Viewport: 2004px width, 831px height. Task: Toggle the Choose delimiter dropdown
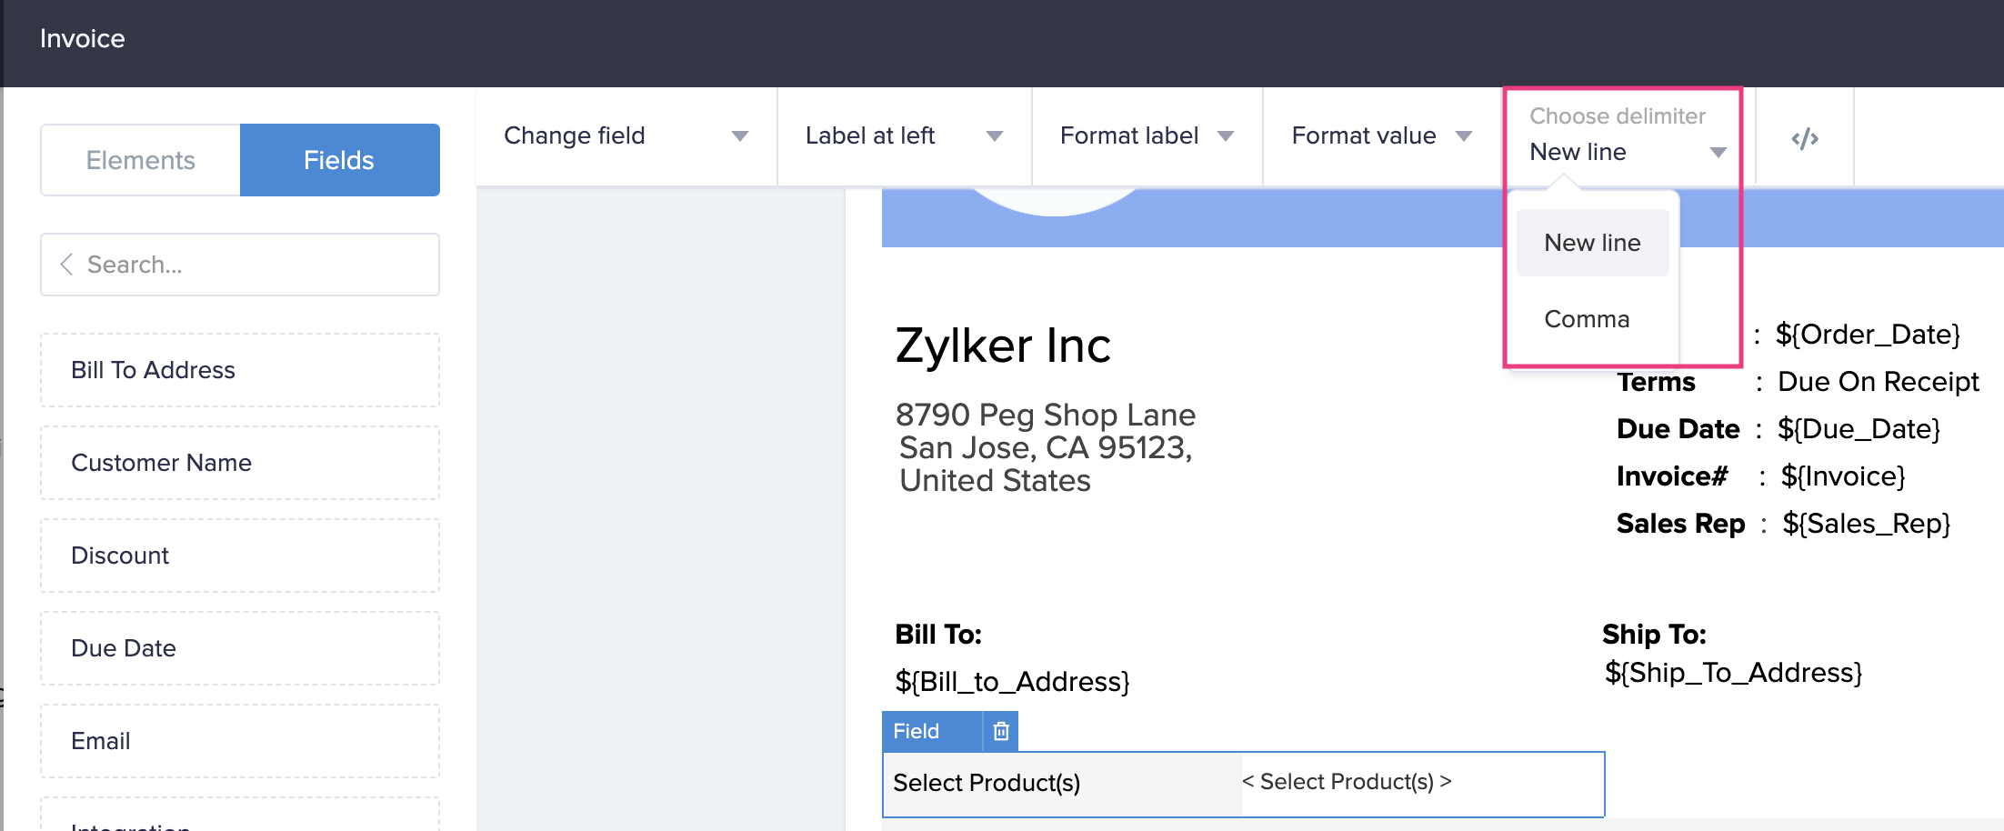tap(1628, 151)
